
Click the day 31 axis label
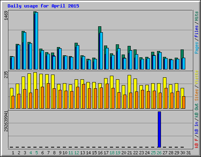(188, 153)
